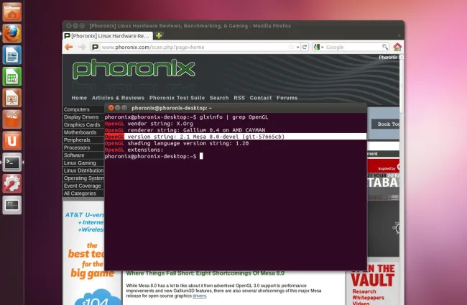The width and height of the screenshot is (467, 305).
Task: Click the Event Coverage category link
Action: 82,186
